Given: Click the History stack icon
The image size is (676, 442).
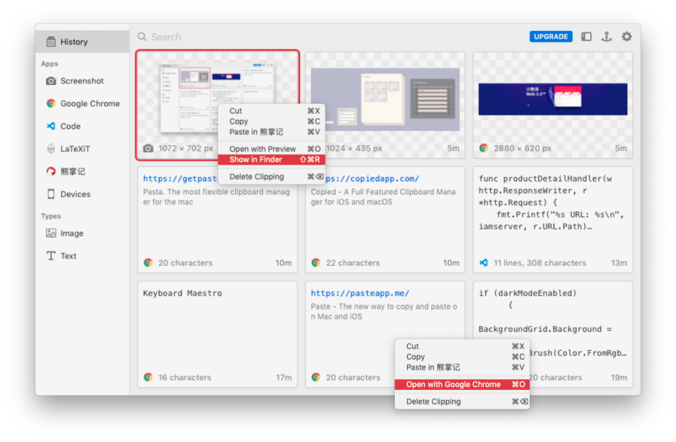Looking at the screenshot, I should 51,42.
